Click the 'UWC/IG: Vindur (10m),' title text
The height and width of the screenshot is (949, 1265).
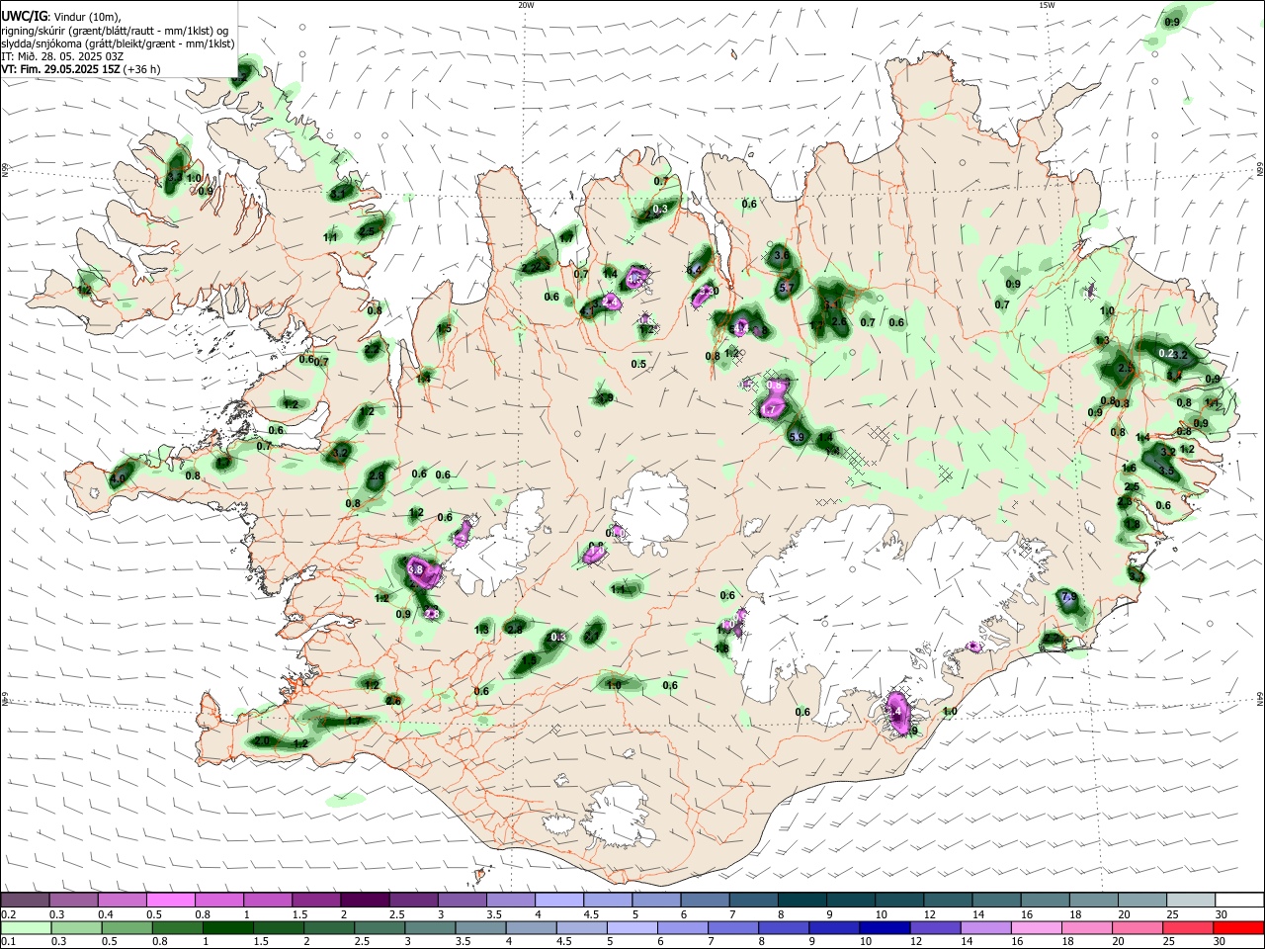click(60, 16)
